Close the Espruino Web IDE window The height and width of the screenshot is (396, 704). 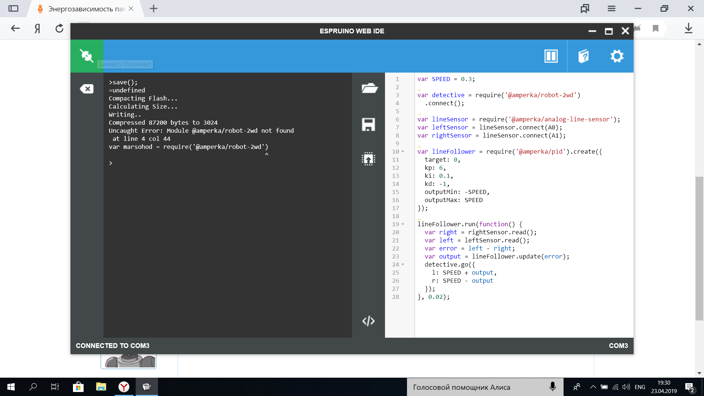coord(625,31)
